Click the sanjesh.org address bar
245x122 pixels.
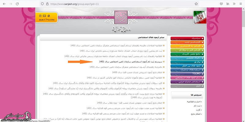click(x=119, y=4)
